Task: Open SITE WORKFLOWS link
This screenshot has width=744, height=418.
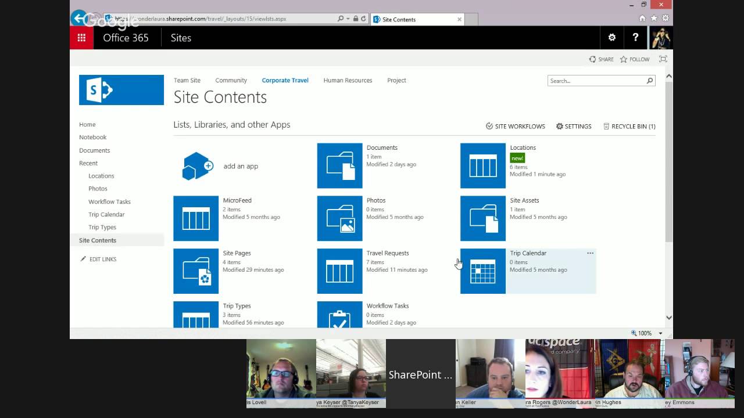Action: point(516,126)
